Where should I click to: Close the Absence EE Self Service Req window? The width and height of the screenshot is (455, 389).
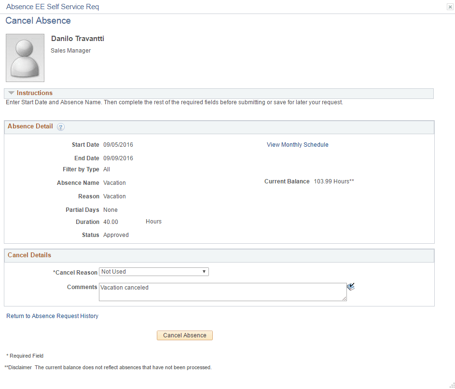click(x=450, y=7)
